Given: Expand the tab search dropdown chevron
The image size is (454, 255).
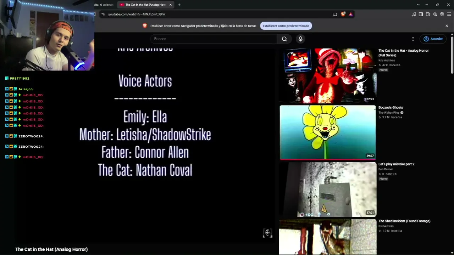Looking at the screenshot, I should pos(418,5).
